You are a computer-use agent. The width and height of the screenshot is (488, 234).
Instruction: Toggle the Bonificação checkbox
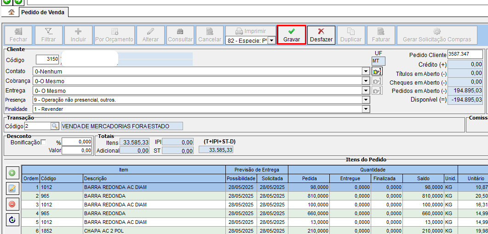pyautogui.click(x=44, y=142)
